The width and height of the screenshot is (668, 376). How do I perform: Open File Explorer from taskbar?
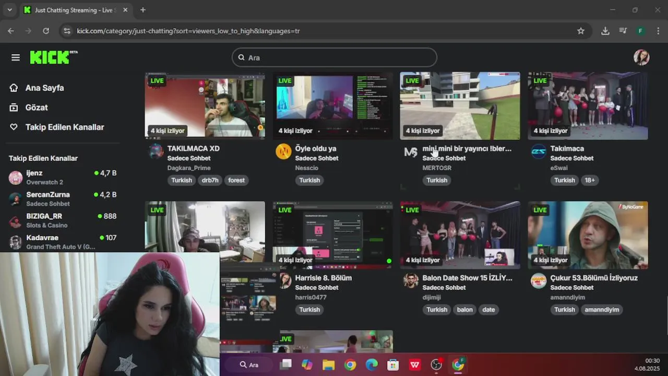pyautogui.click(x=328, y=365)
